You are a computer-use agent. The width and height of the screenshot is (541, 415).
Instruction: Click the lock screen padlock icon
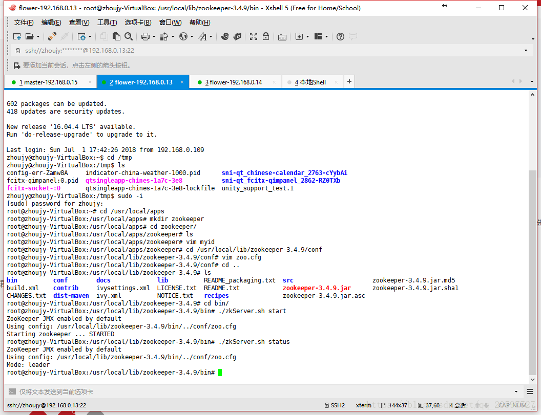(x=266, y=36)
